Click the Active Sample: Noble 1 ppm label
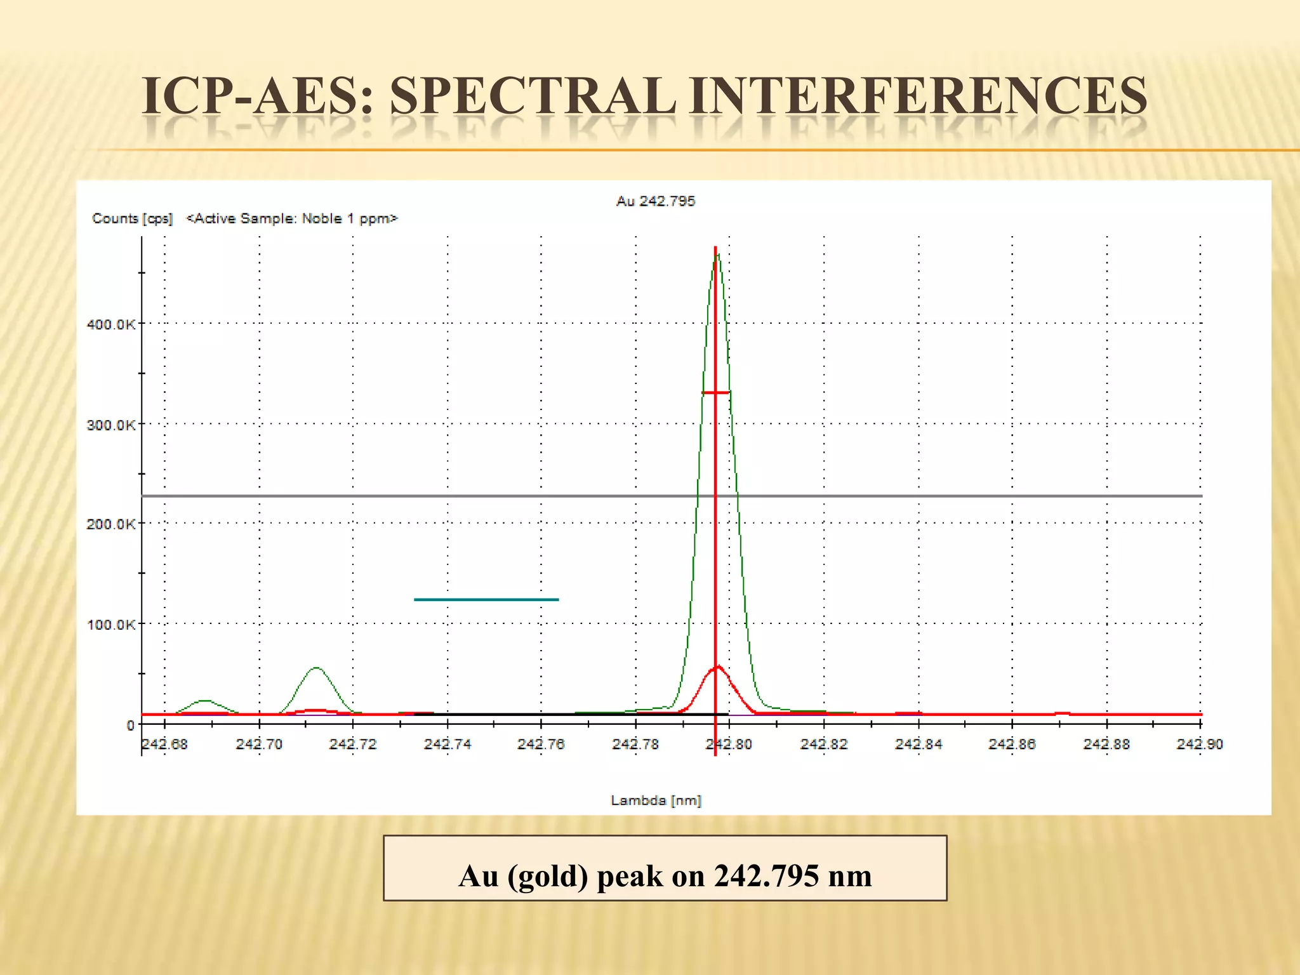The width and height of the screenshot is (1300, 975). coord(292,218)
